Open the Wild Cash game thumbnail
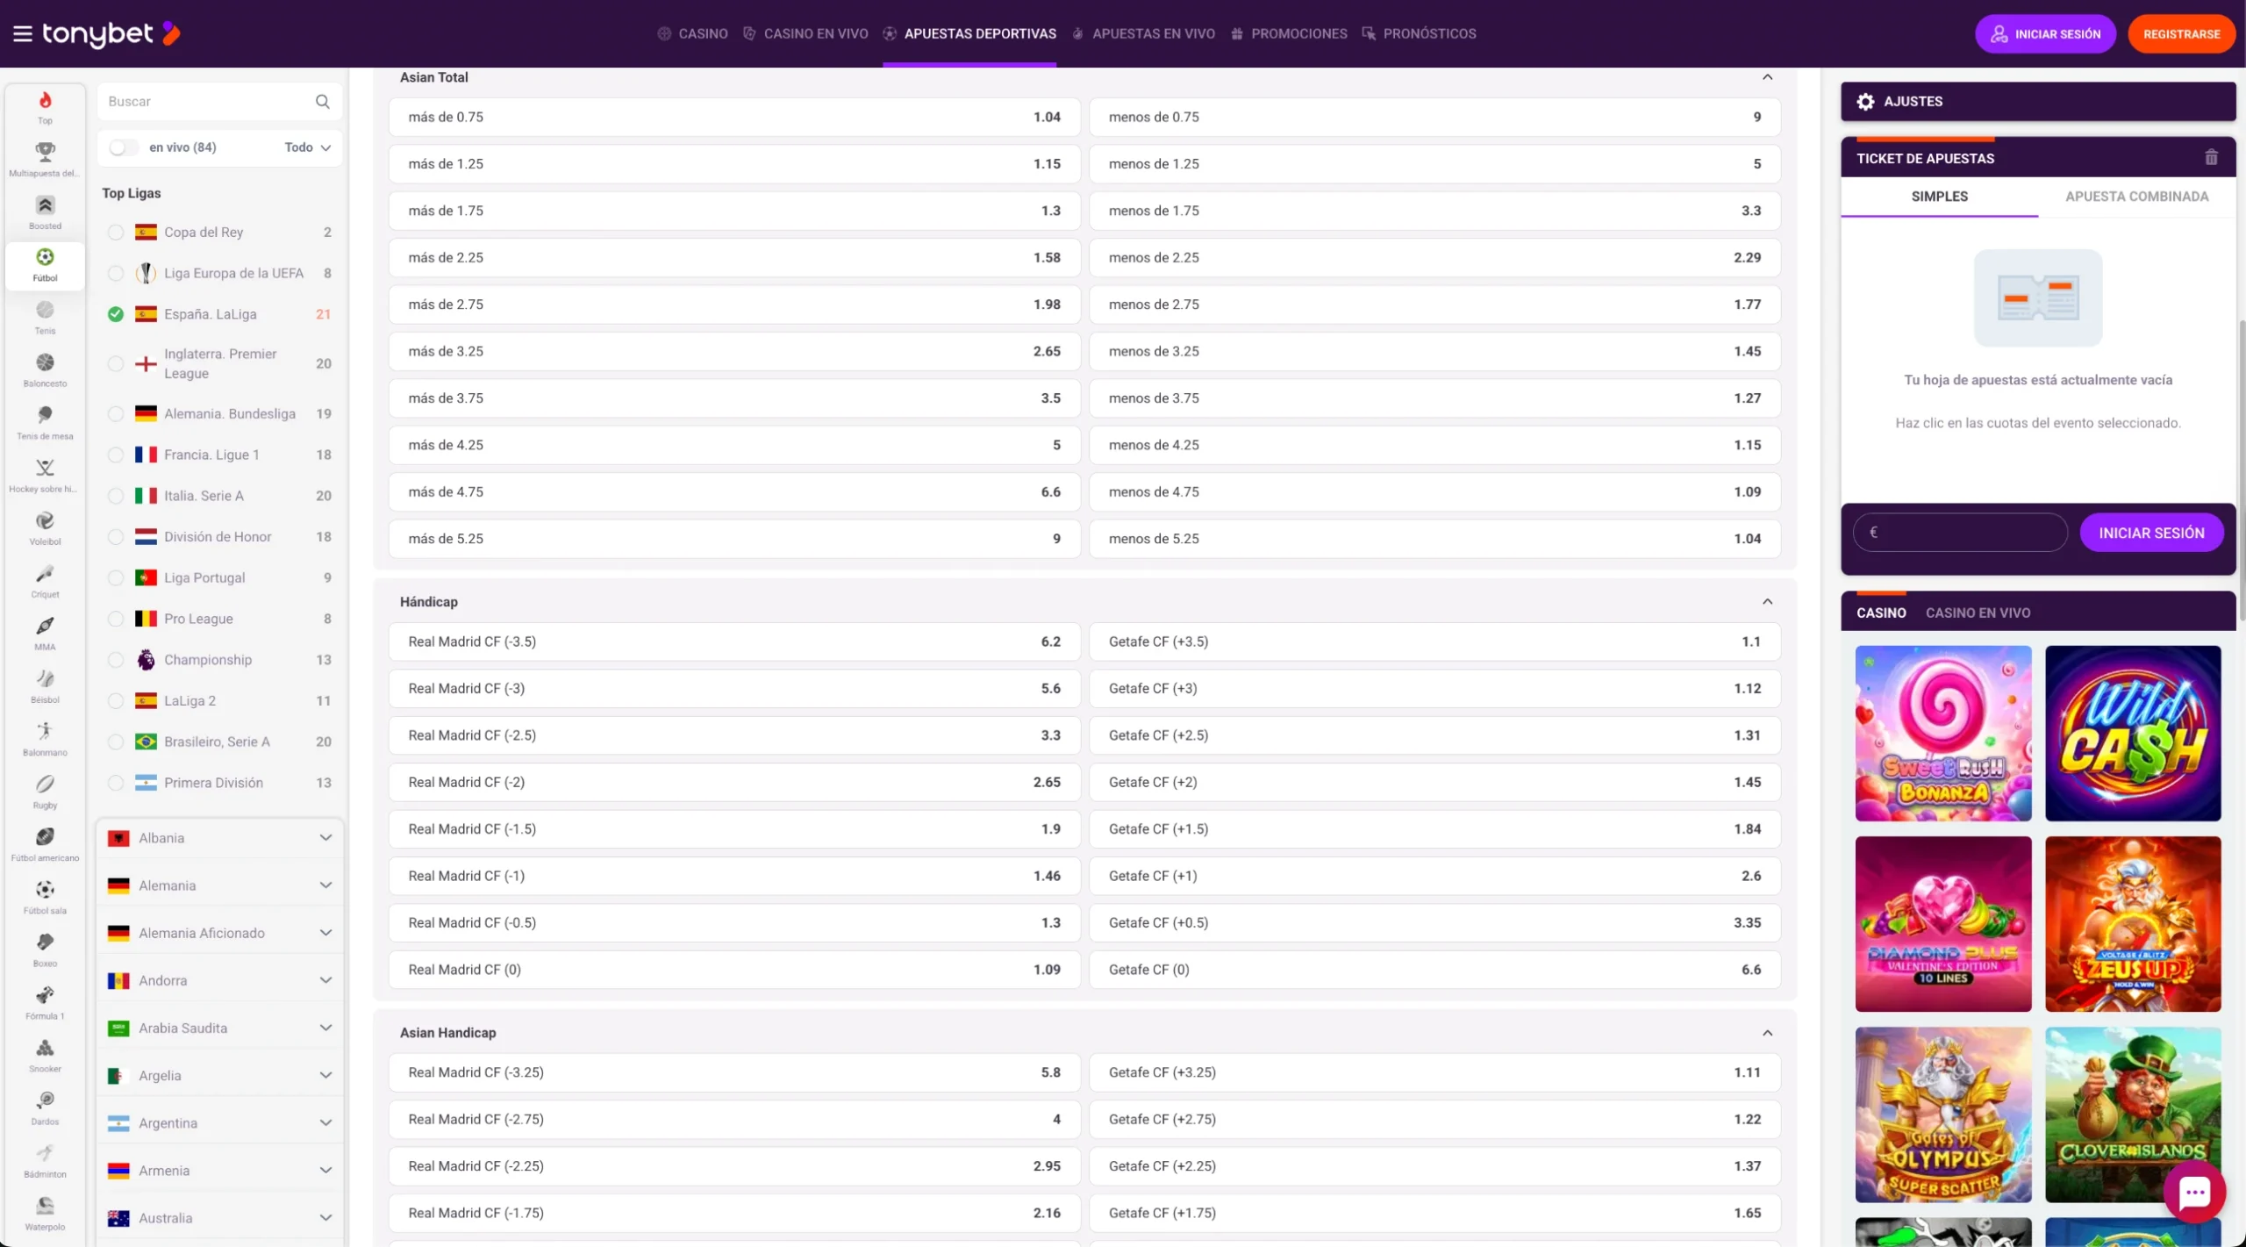 tap(2133, 734)
